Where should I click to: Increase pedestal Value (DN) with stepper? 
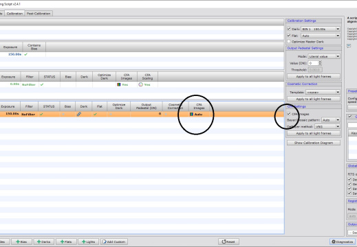click(320, 62)
